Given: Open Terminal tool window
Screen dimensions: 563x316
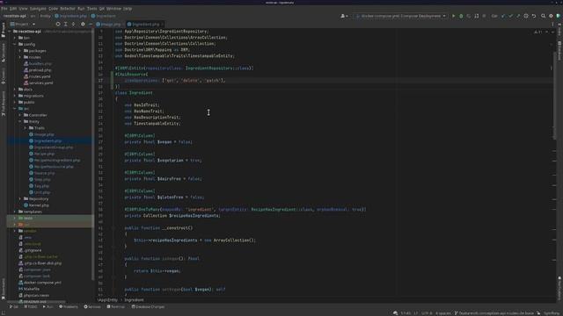Looking at the screenshot, I should click(x=115, y=306).
